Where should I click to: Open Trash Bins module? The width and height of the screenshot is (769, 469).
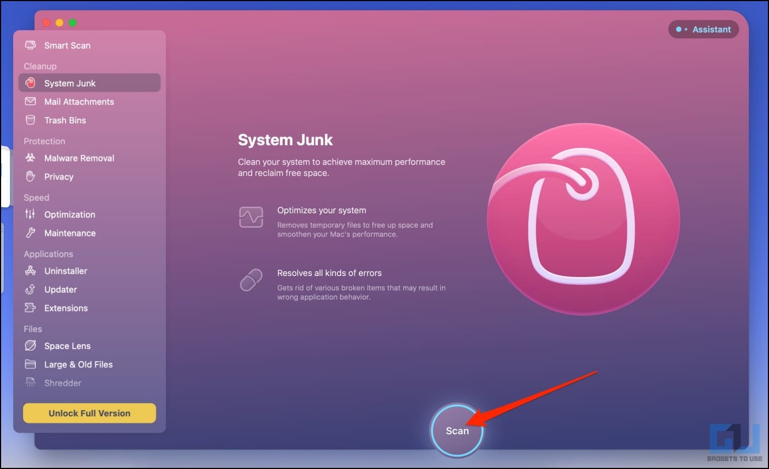tap(65, 120)
